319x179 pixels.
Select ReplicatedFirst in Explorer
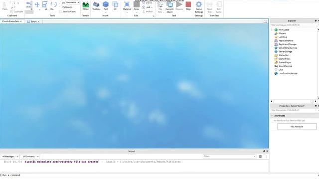pos(286,41)
